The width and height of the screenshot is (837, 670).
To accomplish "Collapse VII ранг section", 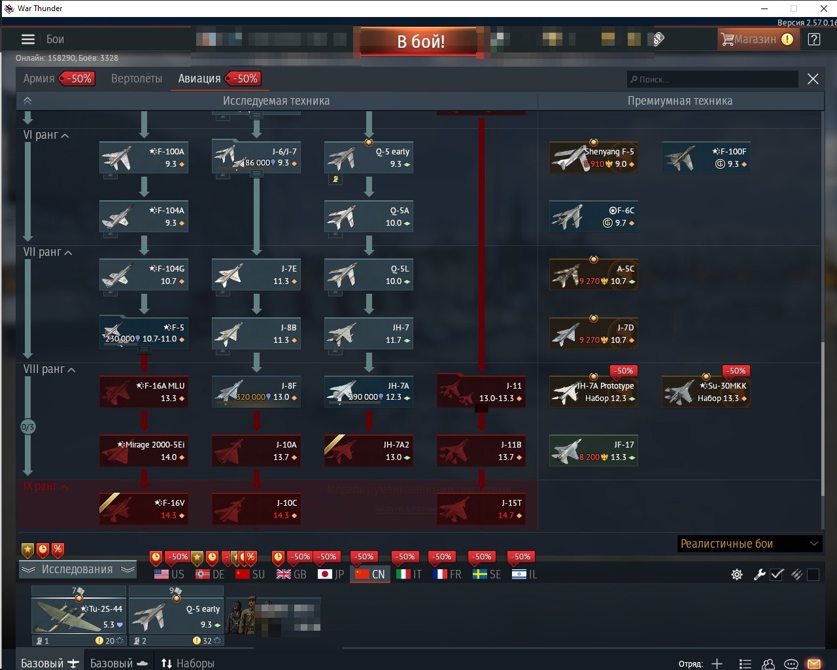I will pos(48,252).
